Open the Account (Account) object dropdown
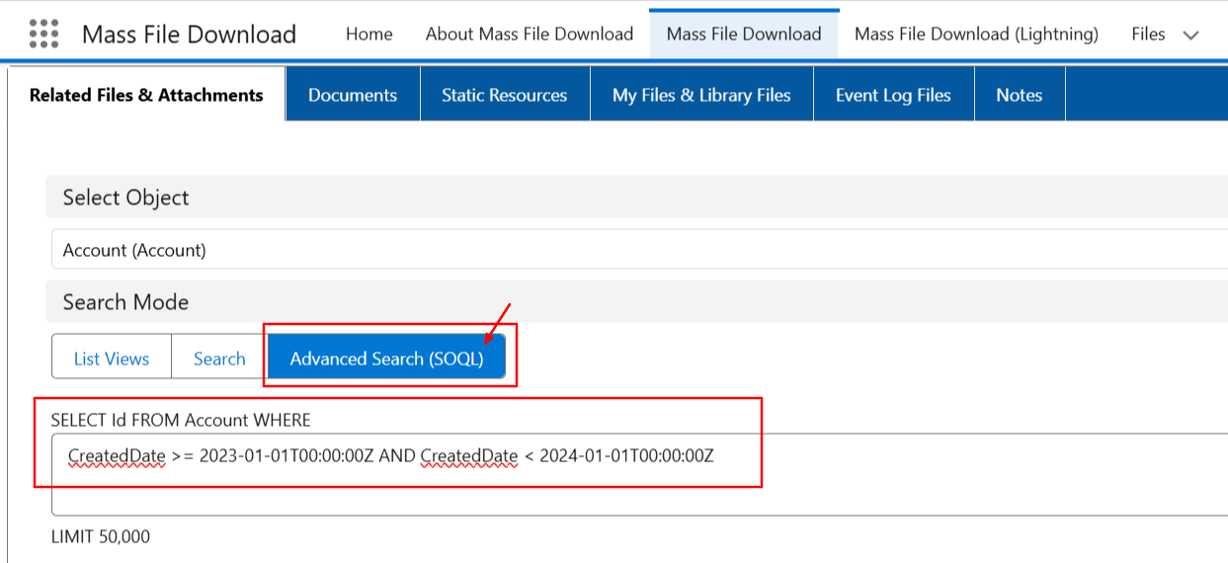 pyautogui.click(x=639, y=250)
